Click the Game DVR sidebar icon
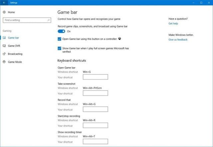The height and width of the screenshot is (147, 213). click(4, 46)
